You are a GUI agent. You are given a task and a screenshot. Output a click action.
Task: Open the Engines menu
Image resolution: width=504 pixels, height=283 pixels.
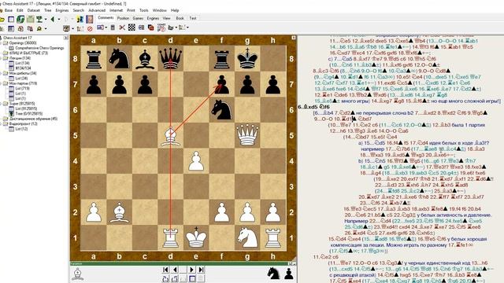click(x=62, y=10)
